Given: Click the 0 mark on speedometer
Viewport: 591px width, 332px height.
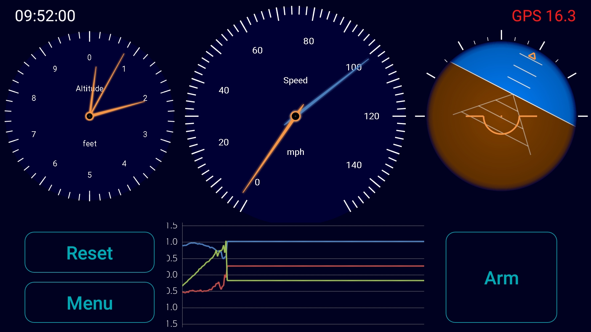Looking at the screenshot, I should [257, 182].
